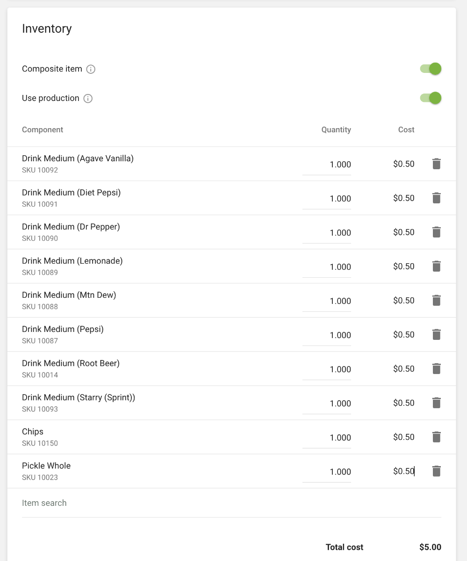Delete the Mtn Dew drink component
The image size is (467, 561).
(436, 301)
